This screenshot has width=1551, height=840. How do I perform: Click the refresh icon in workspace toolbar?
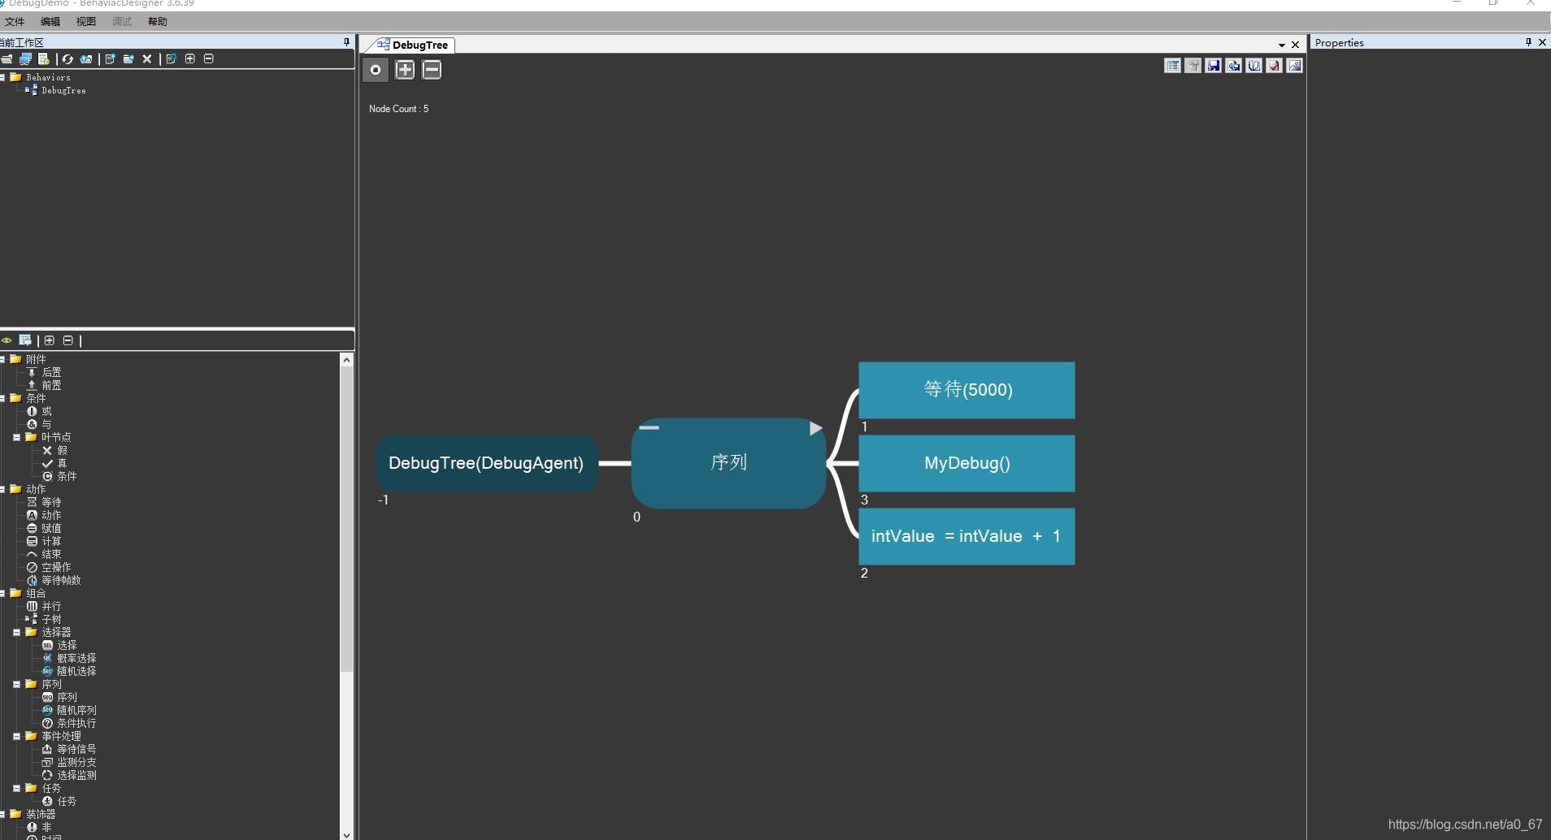click(67, 58)
